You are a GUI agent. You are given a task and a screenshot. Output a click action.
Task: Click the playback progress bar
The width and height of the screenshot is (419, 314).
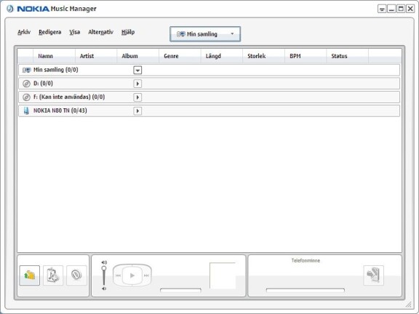tap(180, 290)
